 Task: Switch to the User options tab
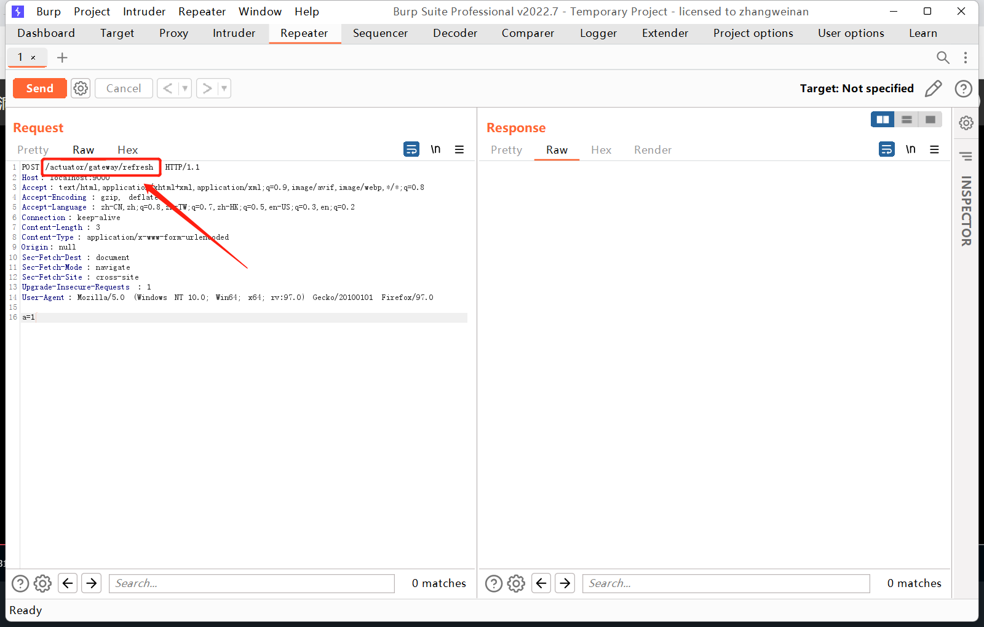[x=851, y=33]
